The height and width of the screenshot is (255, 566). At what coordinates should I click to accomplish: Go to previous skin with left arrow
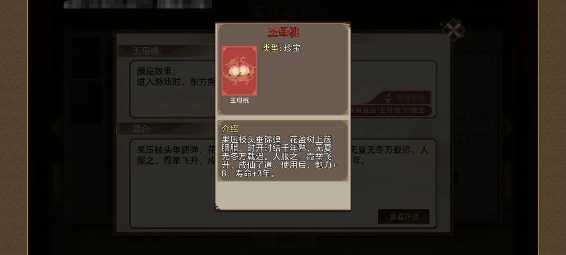coord(58,127)
